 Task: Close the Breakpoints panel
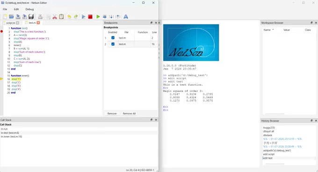[156, 23]
